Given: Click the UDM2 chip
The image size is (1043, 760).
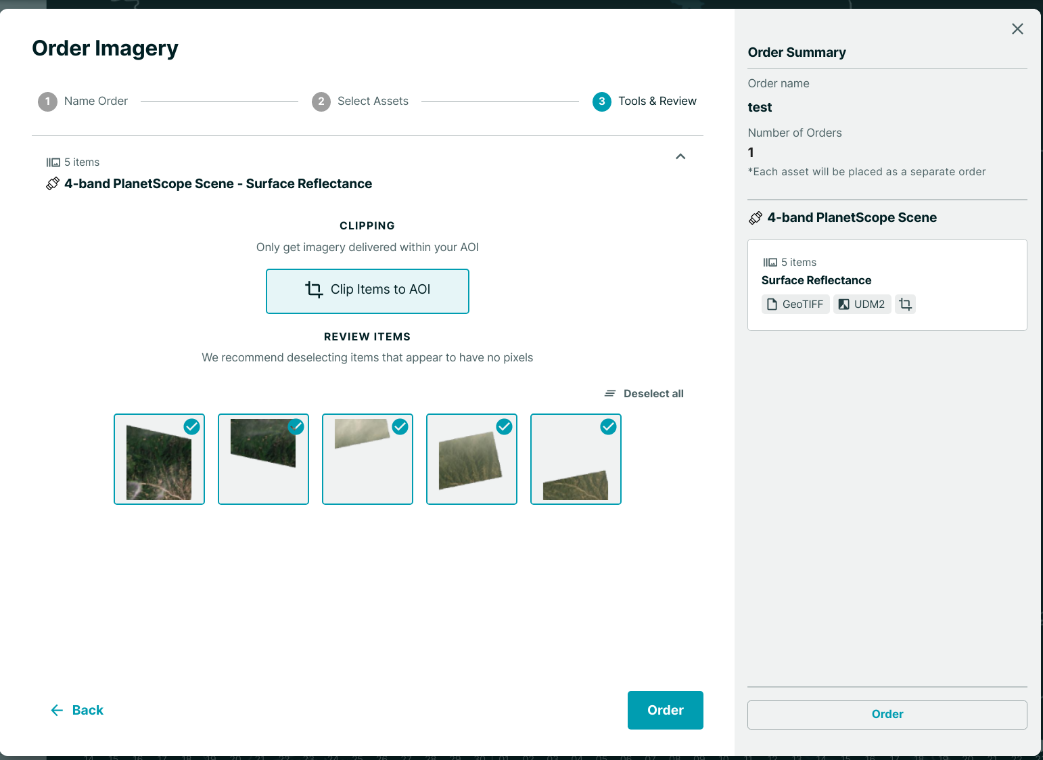Looking at the screenshot, I should point(862,305).
